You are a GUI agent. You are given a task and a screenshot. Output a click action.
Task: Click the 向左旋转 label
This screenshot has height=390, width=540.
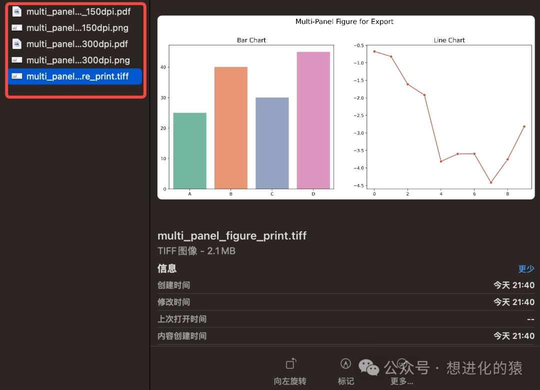coord(290,381)
